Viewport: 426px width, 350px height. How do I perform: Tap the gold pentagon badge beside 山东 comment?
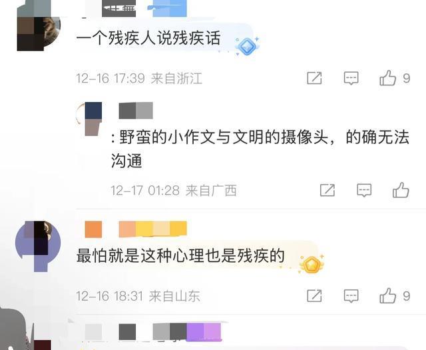click(312, 264)
